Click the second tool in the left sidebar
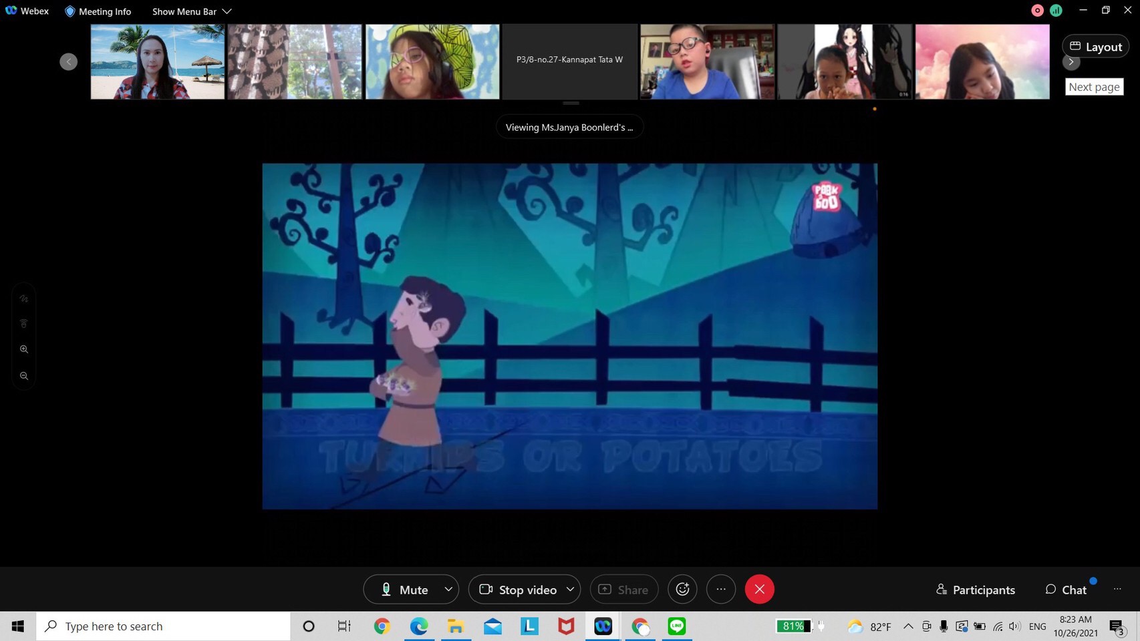This screenshot has height=641, width=1140. pyautogui.click(x=24, y=324)
